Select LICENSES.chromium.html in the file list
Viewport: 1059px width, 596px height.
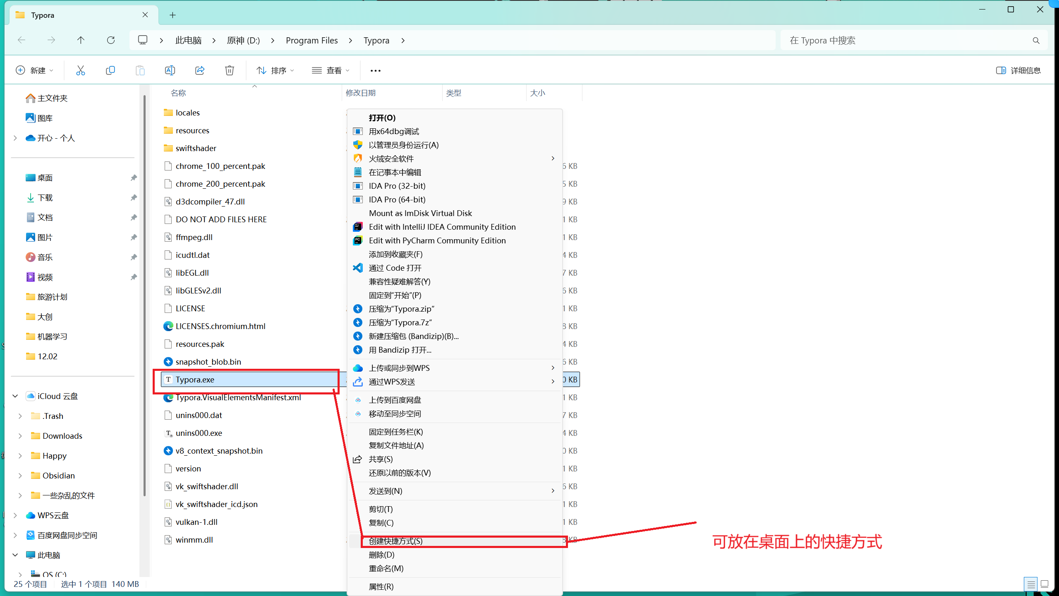[214, 326]
